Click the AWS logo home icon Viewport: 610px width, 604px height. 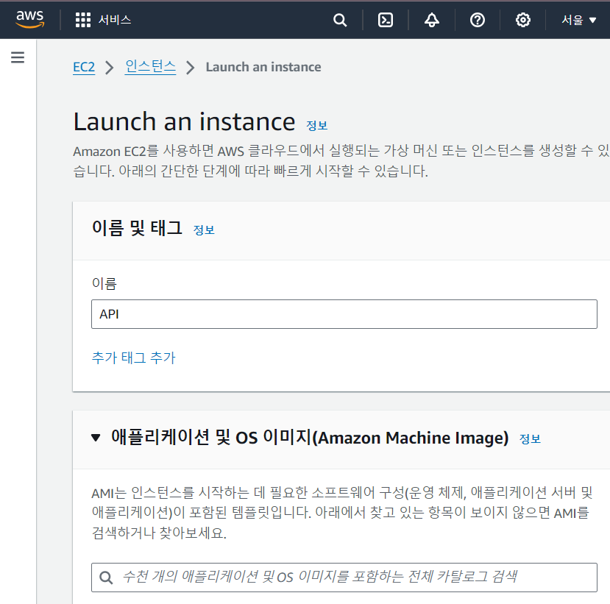(x=30, y=19)
